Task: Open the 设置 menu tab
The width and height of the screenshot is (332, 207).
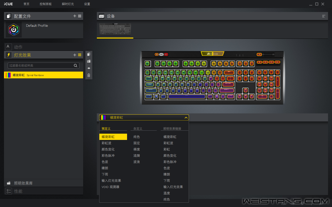Action: coord(87,4)
